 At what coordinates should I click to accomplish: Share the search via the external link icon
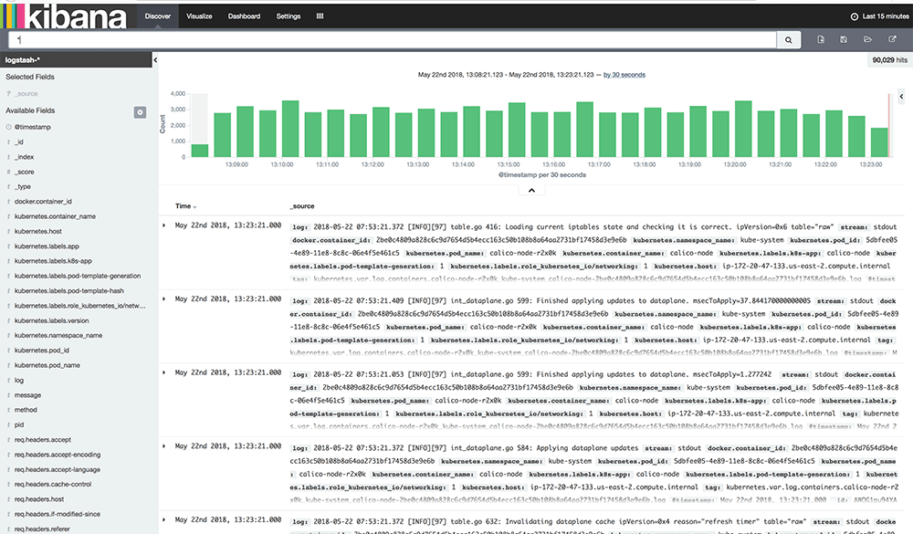pyautogui.click(x=892, y=39)
